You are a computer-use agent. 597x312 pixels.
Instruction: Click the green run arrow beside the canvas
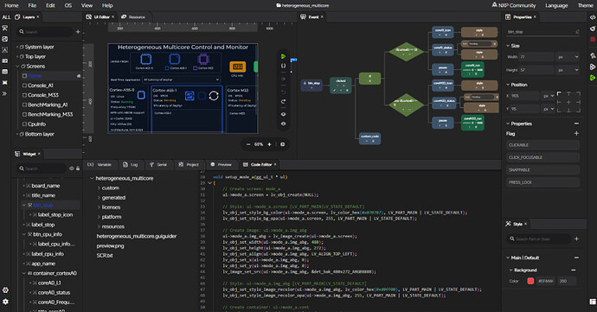pyautogui.click(x=283, y=56)
